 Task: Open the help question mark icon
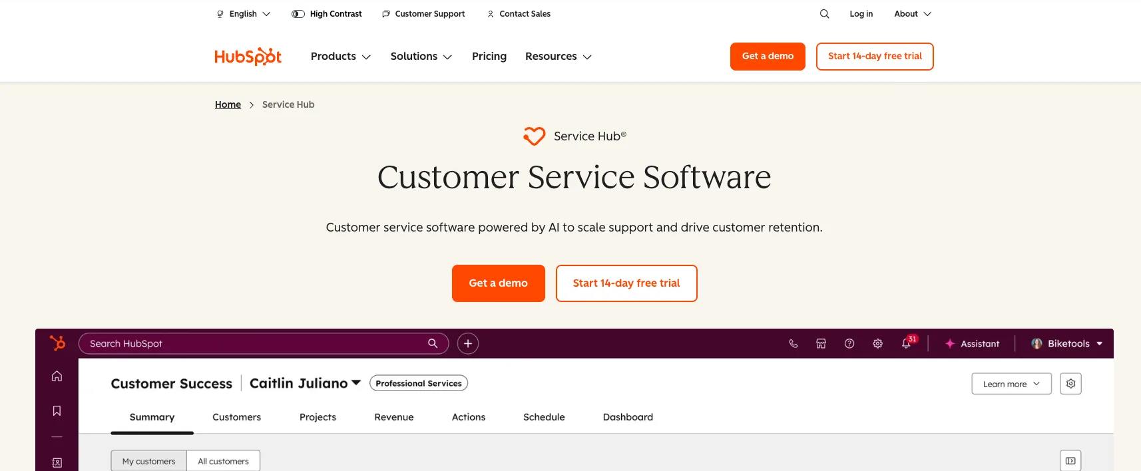click(849, 343)
